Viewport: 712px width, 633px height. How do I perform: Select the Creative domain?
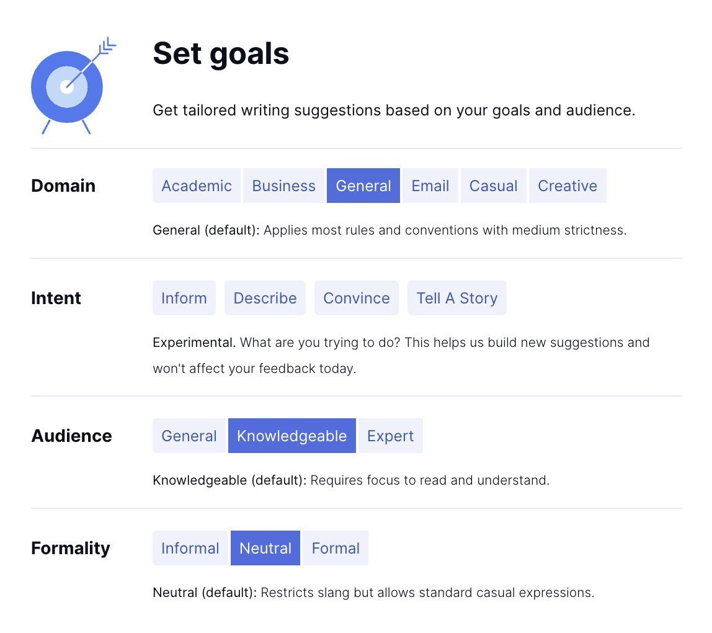pyautogui.click(x=567, y=186)
